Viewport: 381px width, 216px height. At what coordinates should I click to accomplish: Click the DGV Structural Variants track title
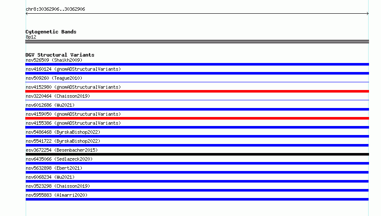coord(60,55)
